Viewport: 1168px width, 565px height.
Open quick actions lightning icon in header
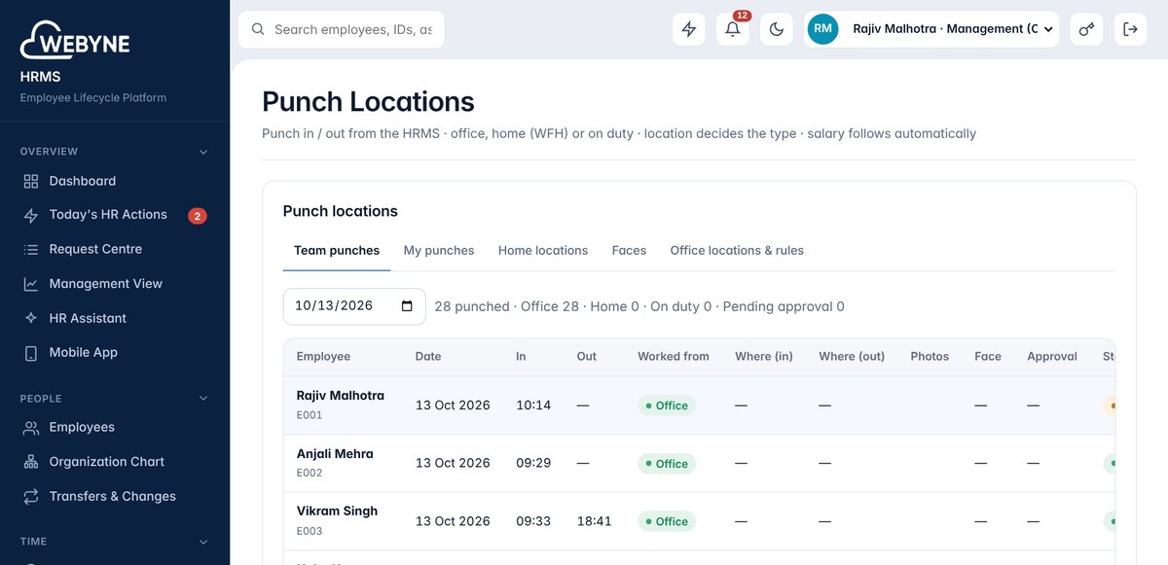point(689,29)
